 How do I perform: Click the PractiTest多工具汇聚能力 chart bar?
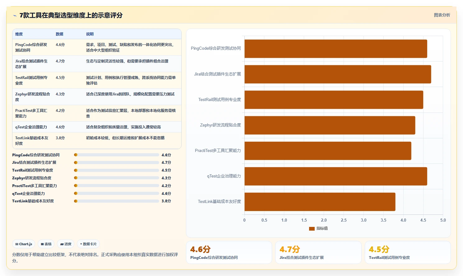[x=328, y=151]
